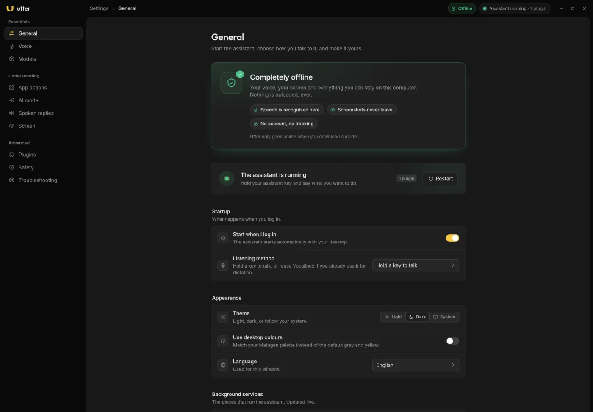This screenshot has height=412, width=593.
Task: Select the AI model sparkle icon
Action: click(12, 100)
